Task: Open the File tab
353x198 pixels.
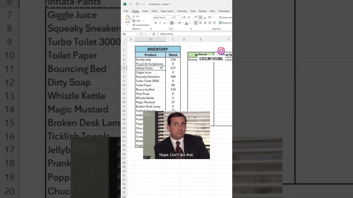Action: tap(126, 11)
